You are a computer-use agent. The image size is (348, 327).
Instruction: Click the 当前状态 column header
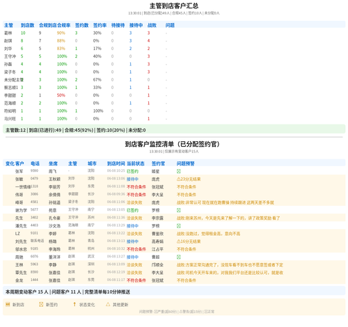tap(136, 163)
